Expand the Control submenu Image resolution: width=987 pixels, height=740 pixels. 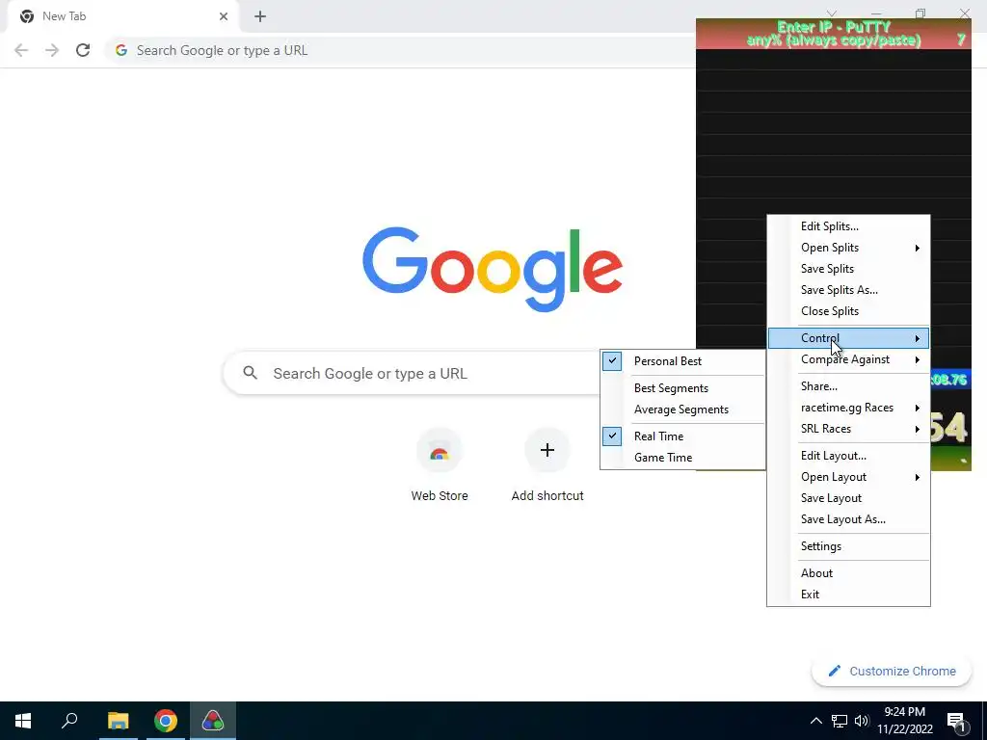tap(848, 338)
